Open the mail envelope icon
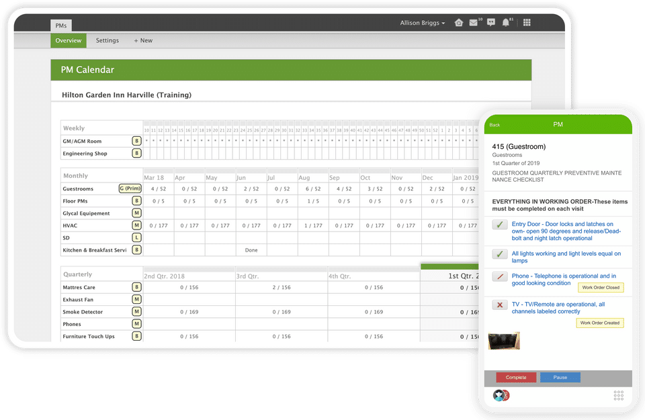Viewport: 645px width, 420px height. click(474, 23)
